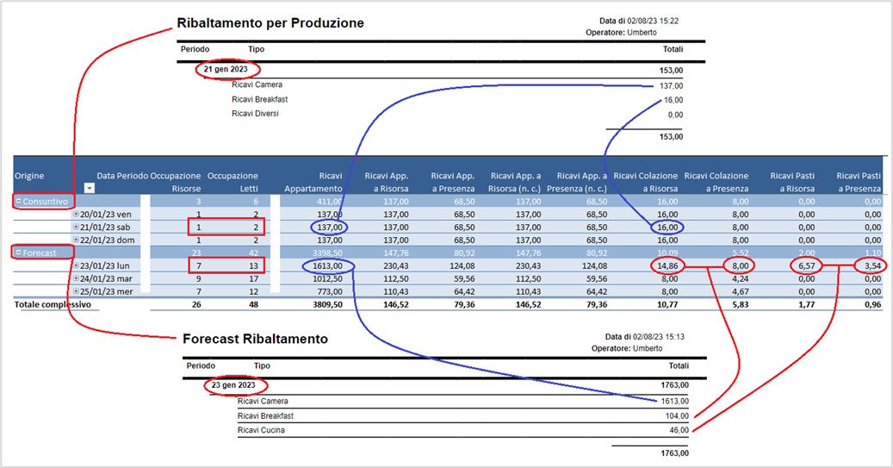The image size is (893, 468).
Task: Collapse the Forecast group
Action: click(18, 253)
